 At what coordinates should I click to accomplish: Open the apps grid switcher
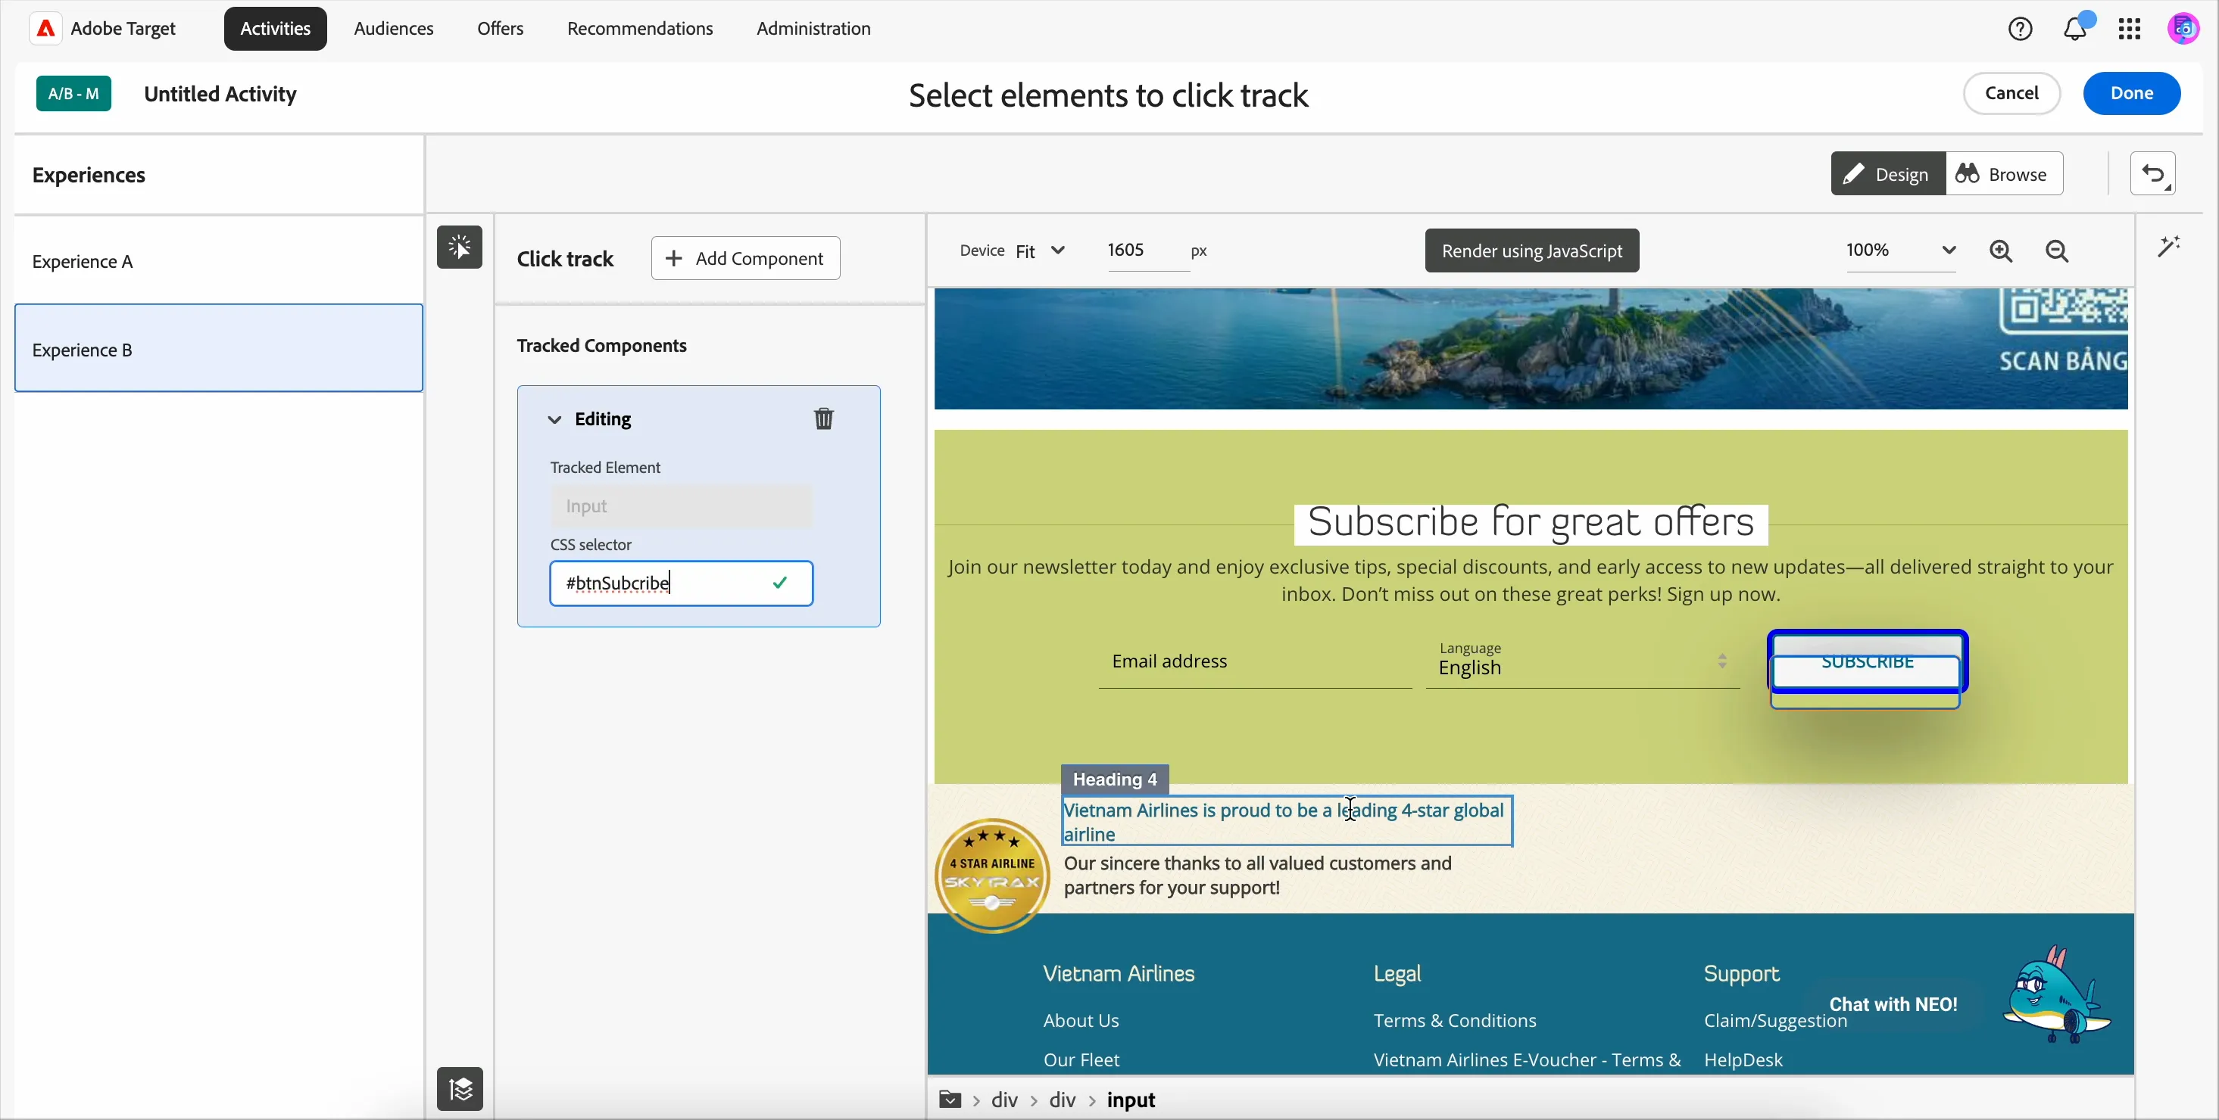2130,30
